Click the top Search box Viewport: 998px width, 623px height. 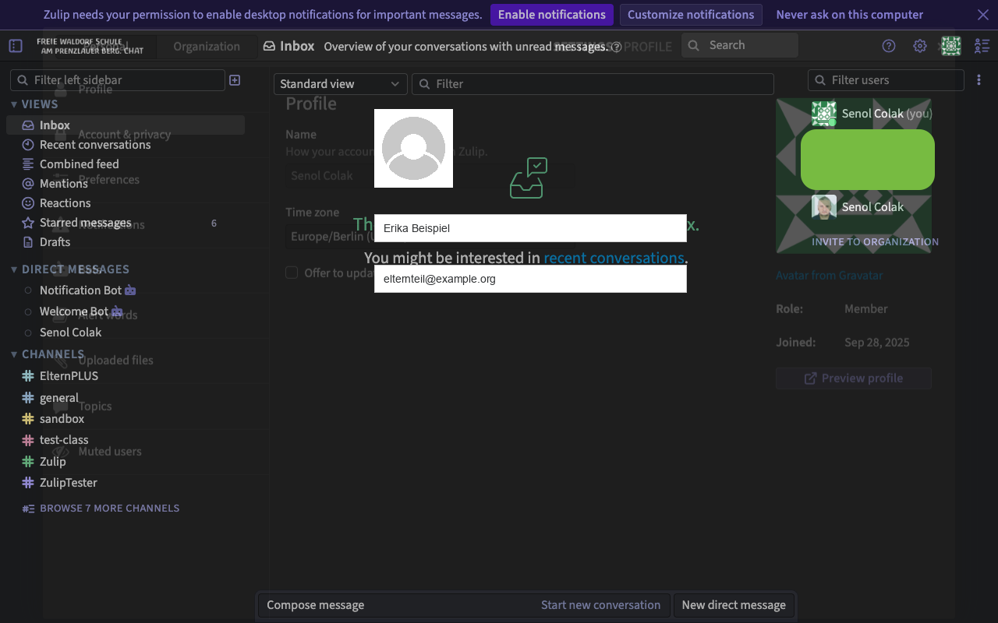(x=740, y=45)
